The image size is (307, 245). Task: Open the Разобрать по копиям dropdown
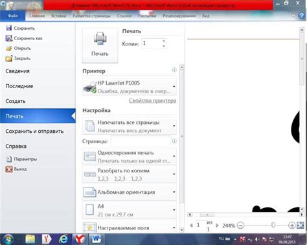coord(130,174)
